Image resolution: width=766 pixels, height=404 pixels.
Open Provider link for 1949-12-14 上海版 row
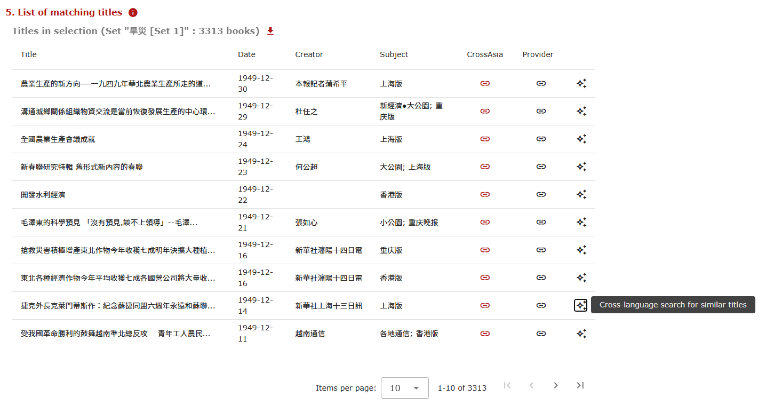click(x=541, y=305)
